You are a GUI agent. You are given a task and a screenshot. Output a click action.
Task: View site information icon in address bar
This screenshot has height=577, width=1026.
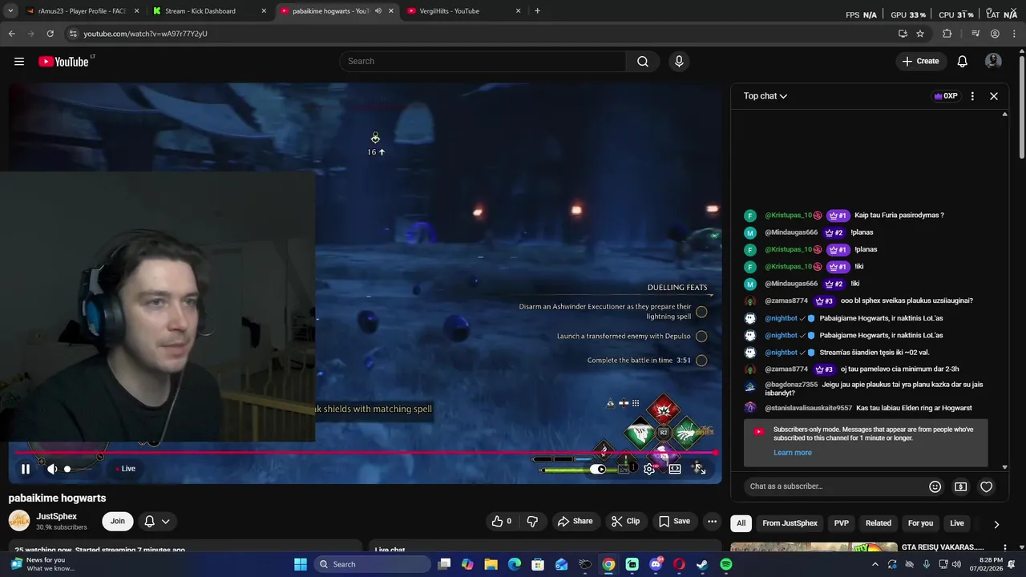click(73, 34)
